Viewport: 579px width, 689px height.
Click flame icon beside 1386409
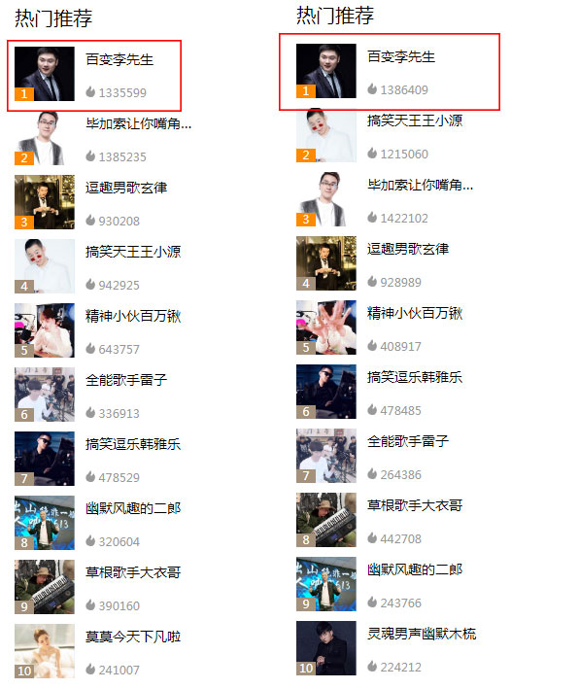coord(372,88)
